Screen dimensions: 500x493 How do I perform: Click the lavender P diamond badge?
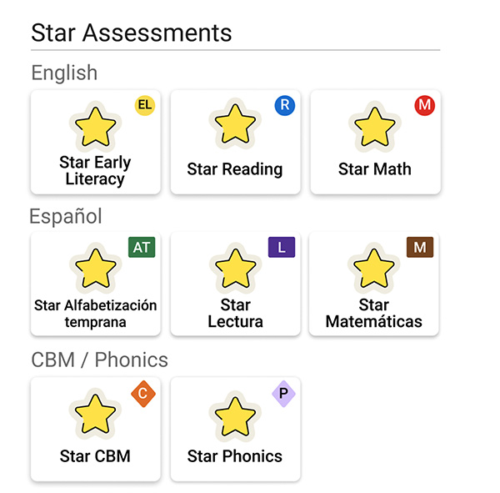[283, 393]
